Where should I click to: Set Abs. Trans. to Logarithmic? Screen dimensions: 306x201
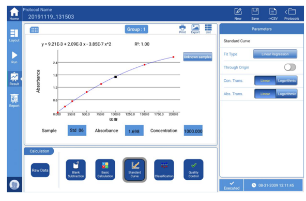click(x=287, y=94)
